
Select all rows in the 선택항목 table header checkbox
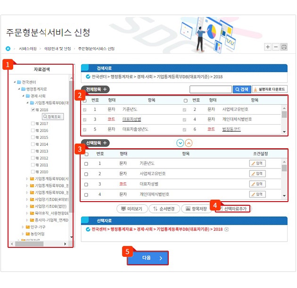[x=86, y=154]
